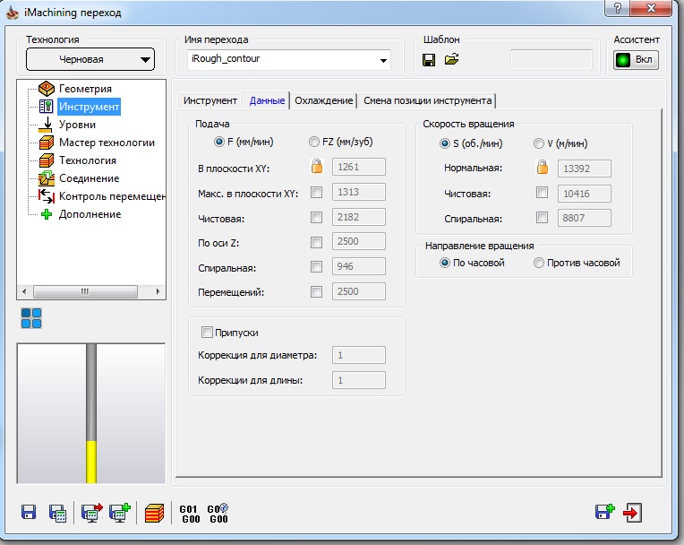Click monitor icon with red arrow
Screen dimensions: 684x545
point(92,513)
